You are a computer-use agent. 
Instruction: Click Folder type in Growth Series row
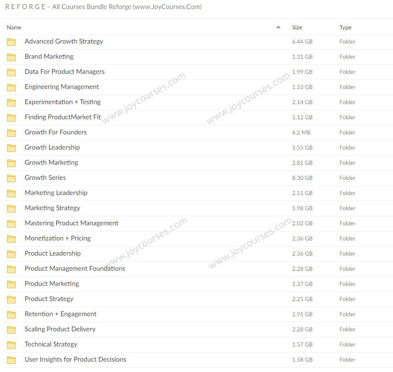[348, 178]
